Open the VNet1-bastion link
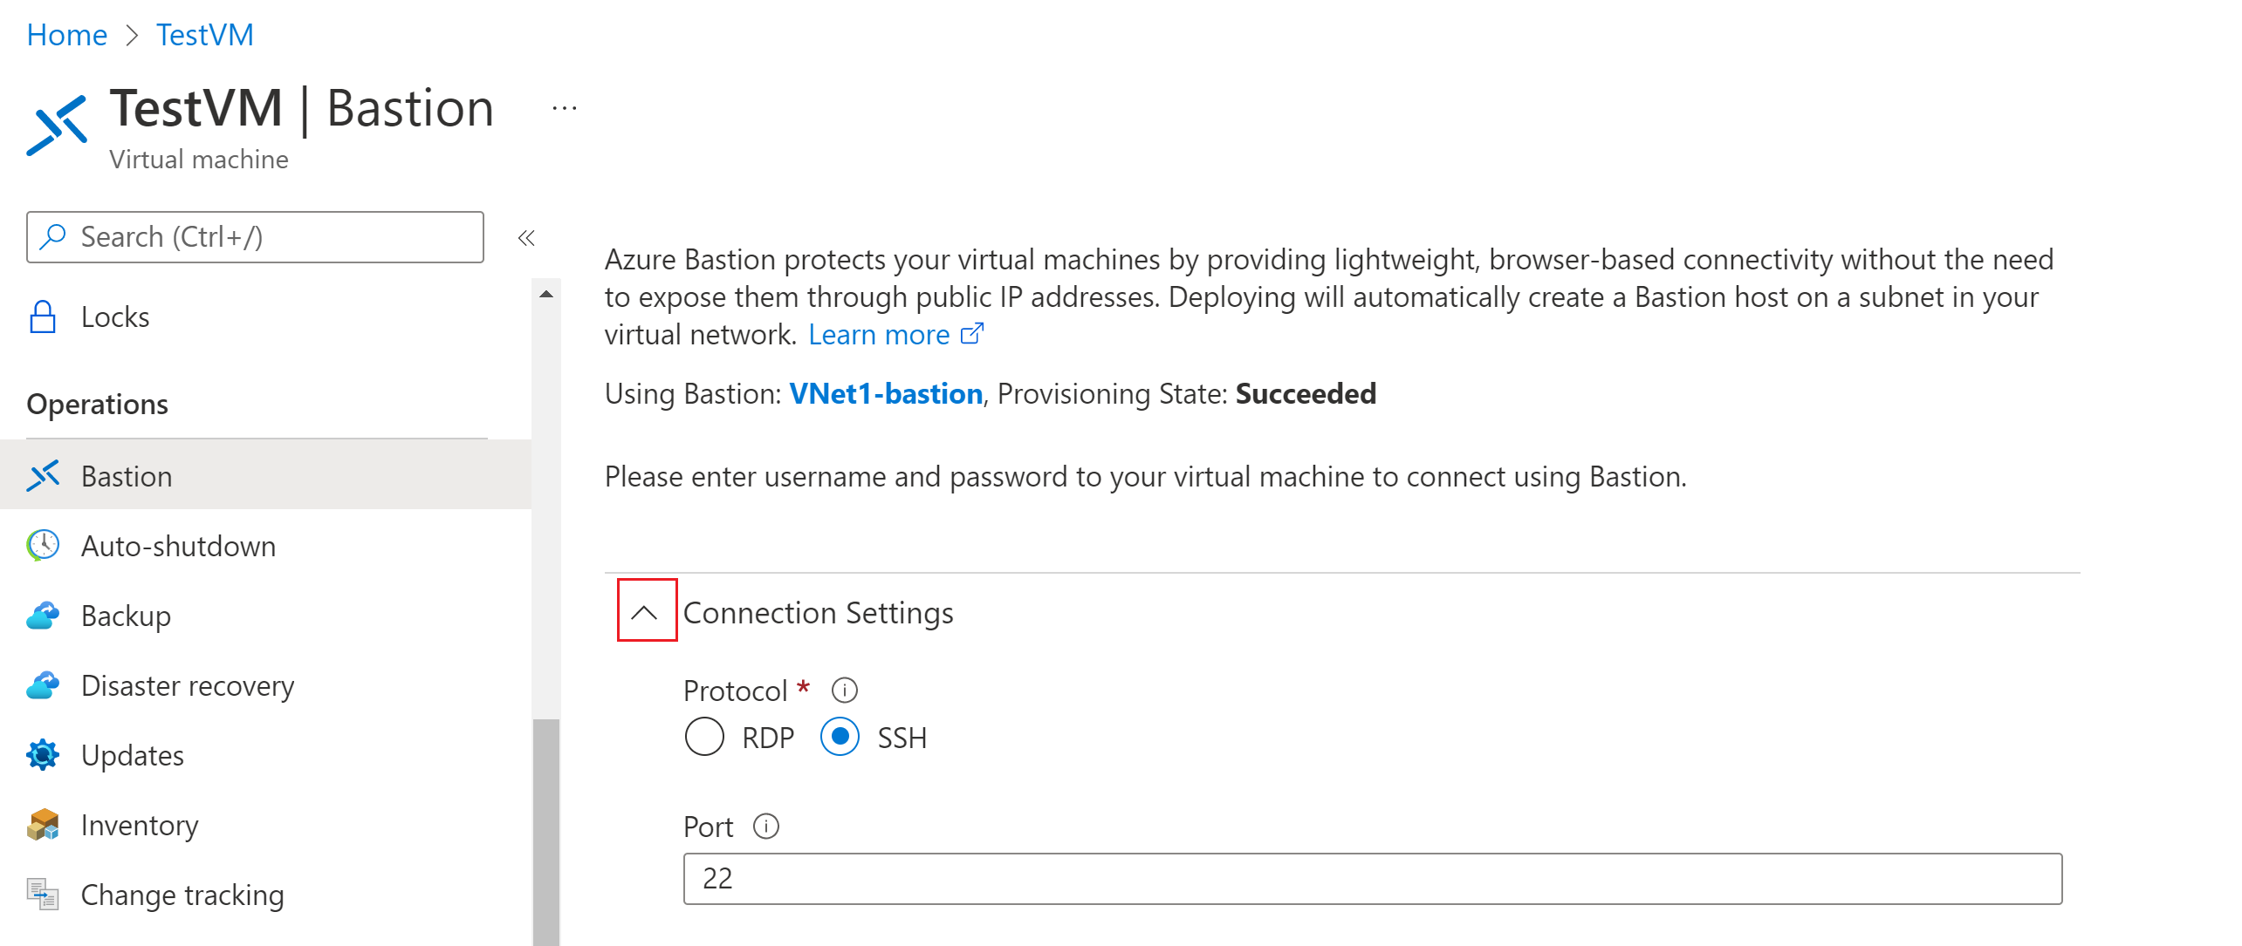Screen dimensions: 2242x946 (x=886, y=394)
